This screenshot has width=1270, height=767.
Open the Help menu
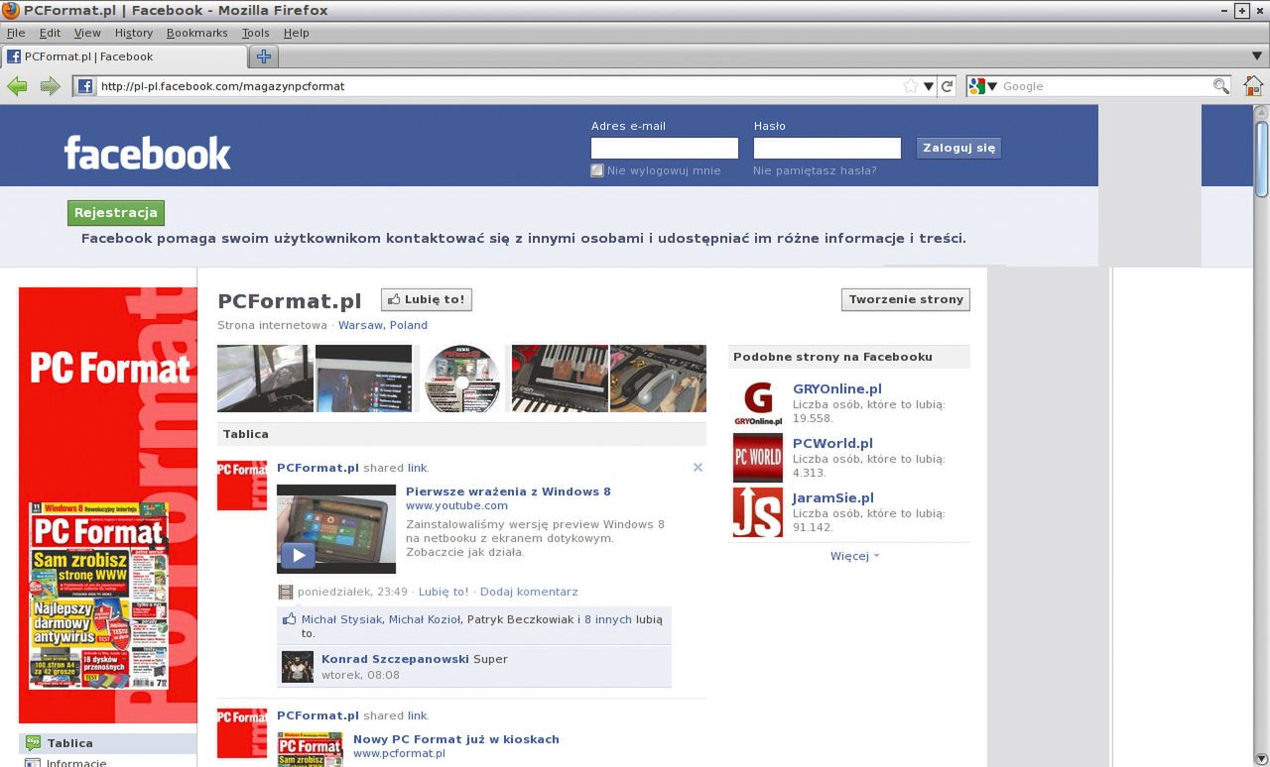click(296, 33)
